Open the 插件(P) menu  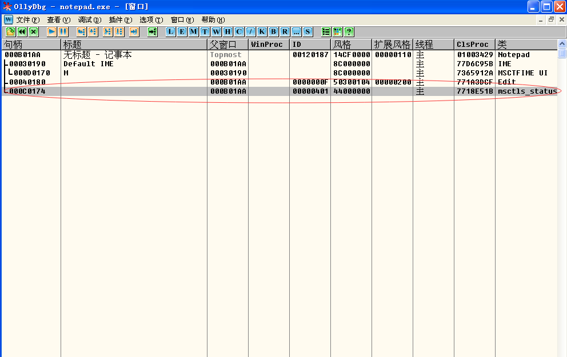(x=121, y=20)
